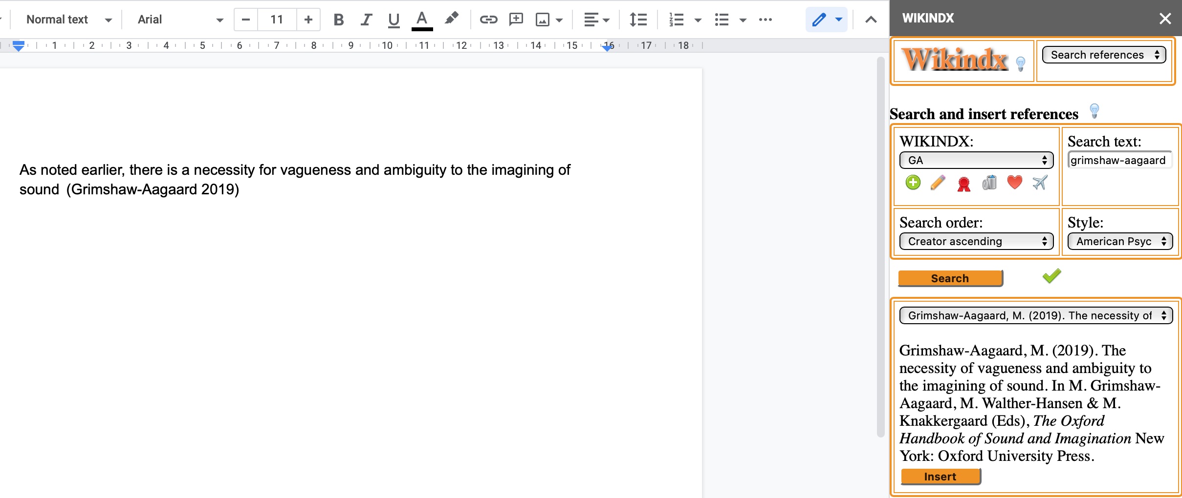Open the editing mode pencil menu

pyautogui.click(x=827, y=20)
